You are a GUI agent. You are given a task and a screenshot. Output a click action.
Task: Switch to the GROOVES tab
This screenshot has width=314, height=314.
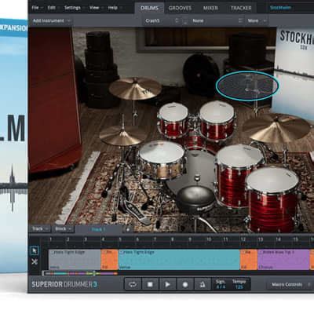(180, 8)
